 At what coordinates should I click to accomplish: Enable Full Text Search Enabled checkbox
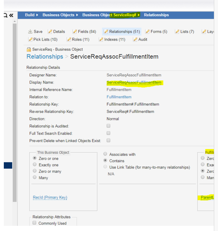click(108, 133)
